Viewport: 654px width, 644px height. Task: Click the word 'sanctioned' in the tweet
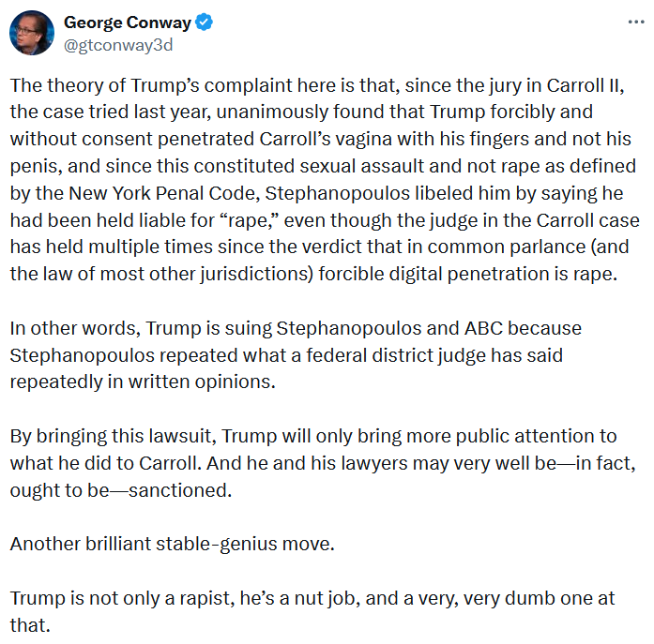(180, 490)
